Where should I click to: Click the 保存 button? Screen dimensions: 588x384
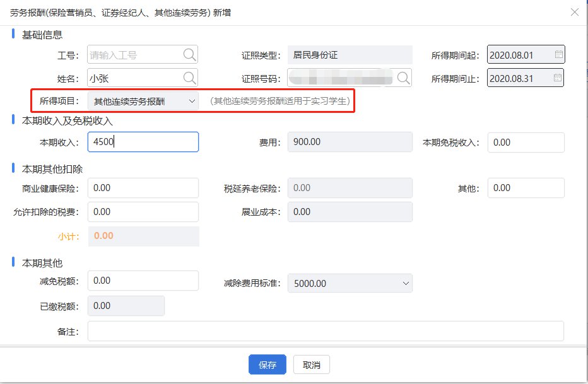click(x=268, y=364)
